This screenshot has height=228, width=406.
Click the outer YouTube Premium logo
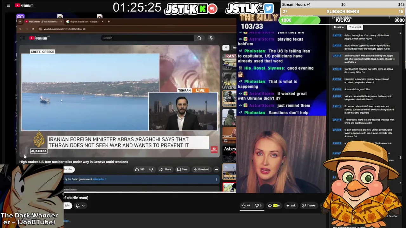pos(24,5)
